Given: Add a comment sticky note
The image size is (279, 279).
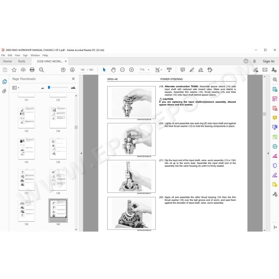Looking at the screenshot, I should coord(183,70).
